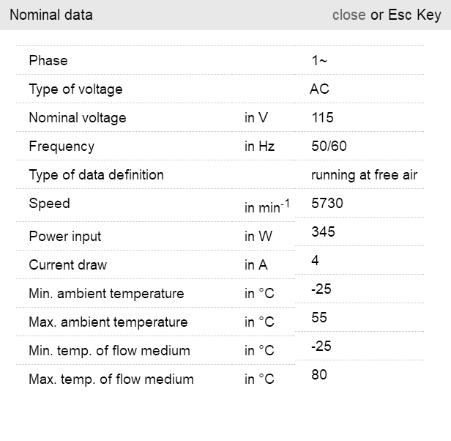
Task: Select the Phase row label
Action: point(48,61)
